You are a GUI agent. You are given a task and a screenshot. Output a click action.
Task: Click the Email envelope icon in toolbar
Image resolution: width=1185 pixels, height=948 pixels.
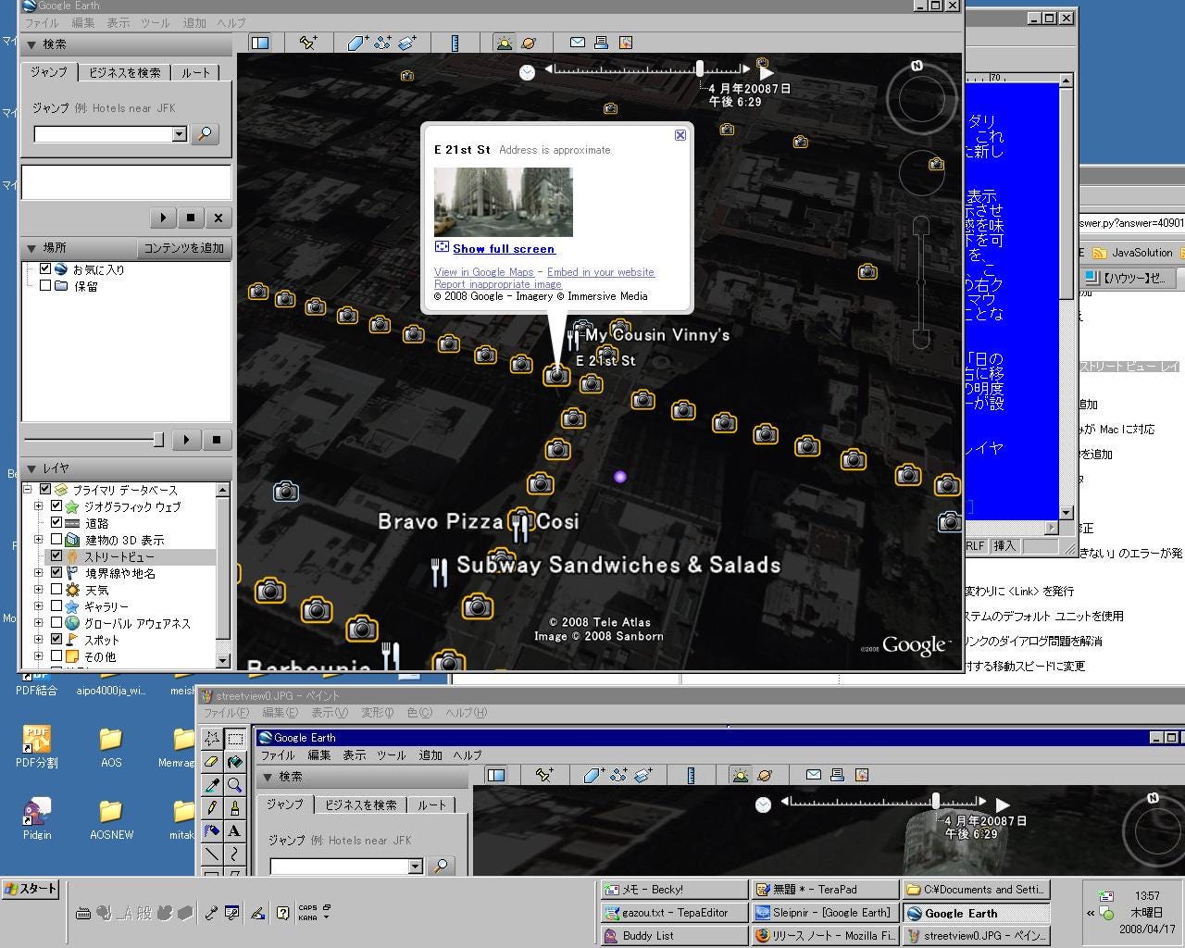[577, 42]
